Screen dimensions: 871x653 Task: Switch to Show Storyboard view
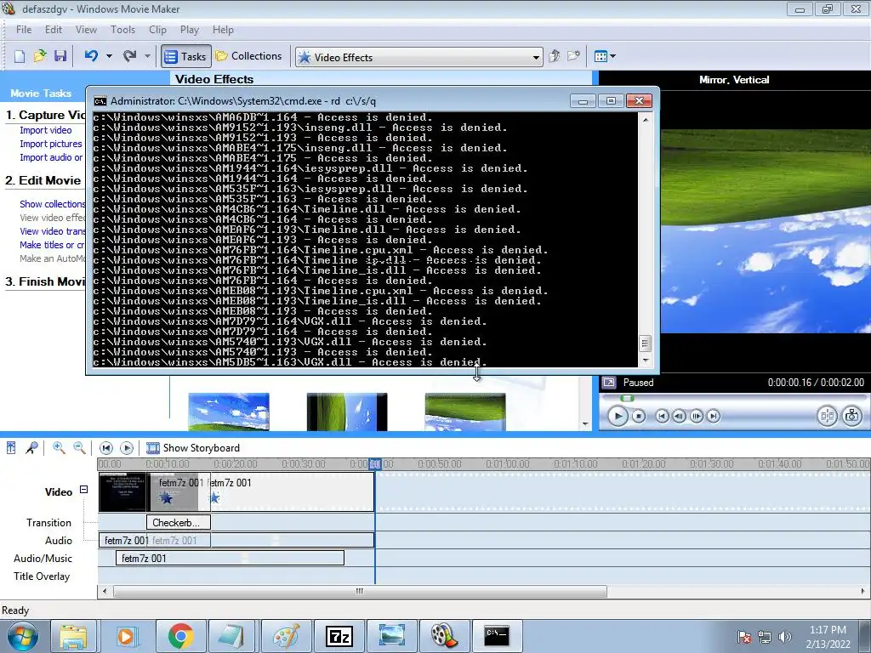point(193,447)
